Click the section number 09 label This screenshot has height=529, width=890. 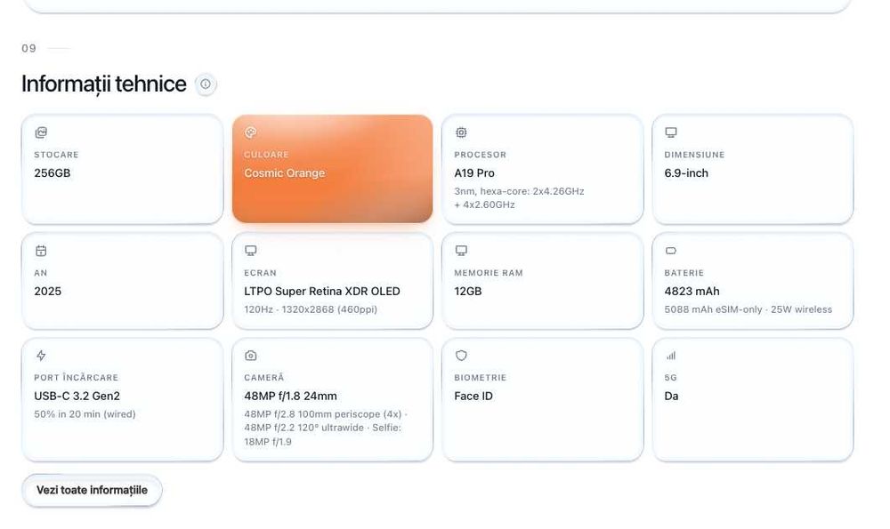coord(29,49)
